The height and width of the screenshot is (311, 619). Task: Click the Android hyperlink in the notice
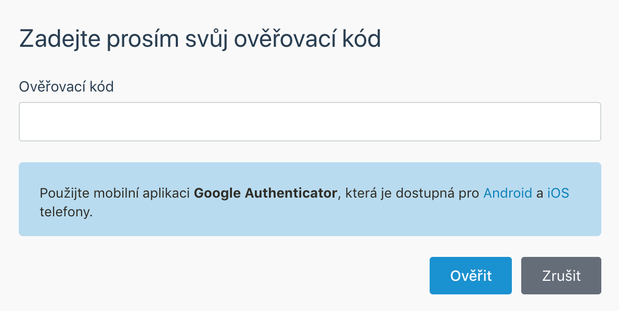[x=508, y=192]
